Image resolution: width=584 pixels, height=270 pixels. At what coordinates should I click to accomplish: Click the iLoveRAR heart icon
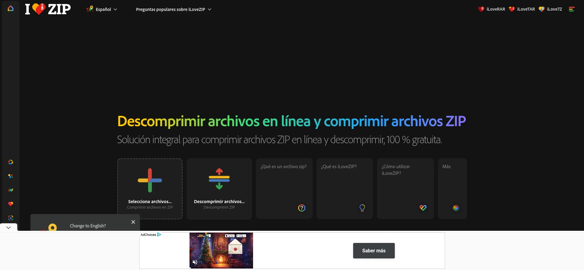coord(481,9)
